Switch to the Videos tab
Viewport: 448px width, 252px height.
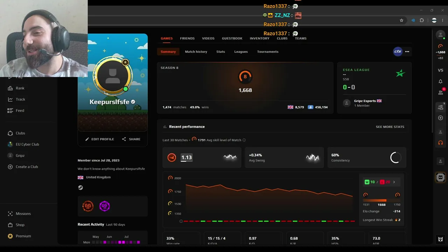(208, 38)
